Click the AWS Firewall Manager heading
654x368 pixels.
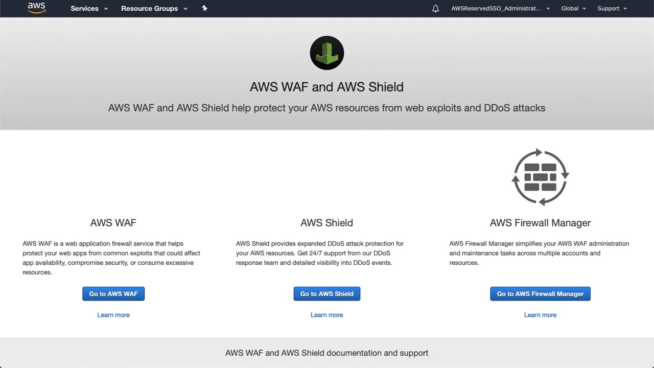[x=540, y=223]
